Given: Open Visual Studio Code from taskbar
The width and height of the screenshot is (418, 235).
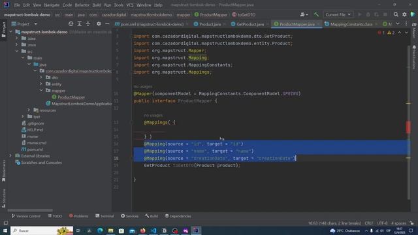Looking at the screenshot, I should [153, 230].
